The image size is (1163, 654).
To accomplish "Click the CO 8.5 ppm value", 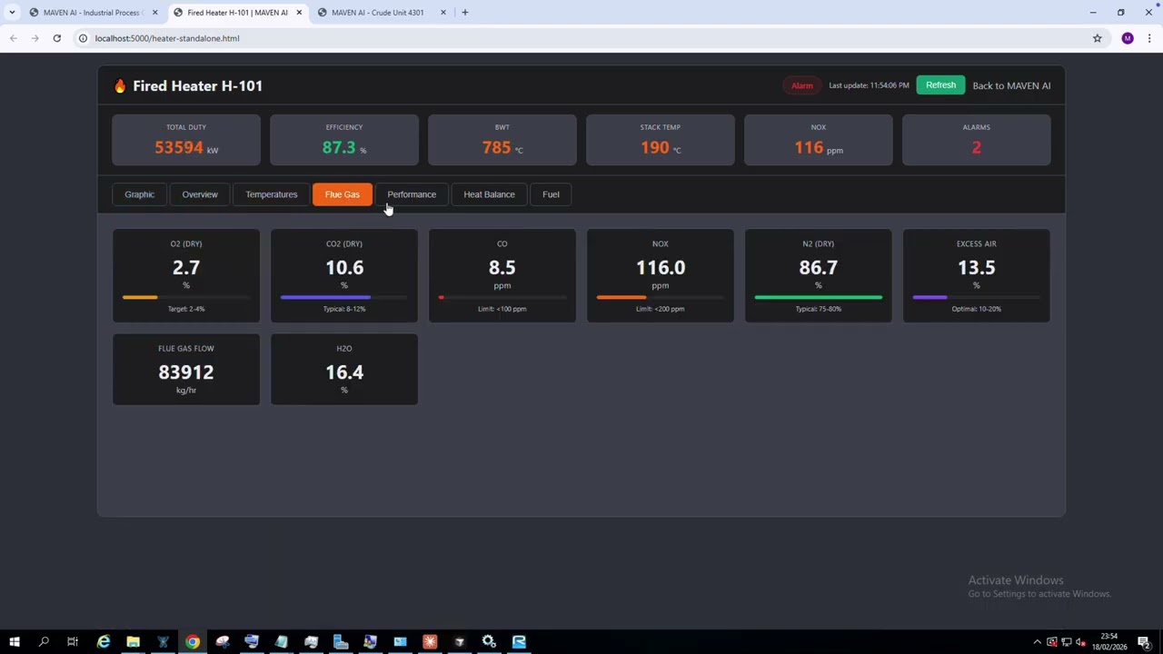I will (x=502, y=268).
